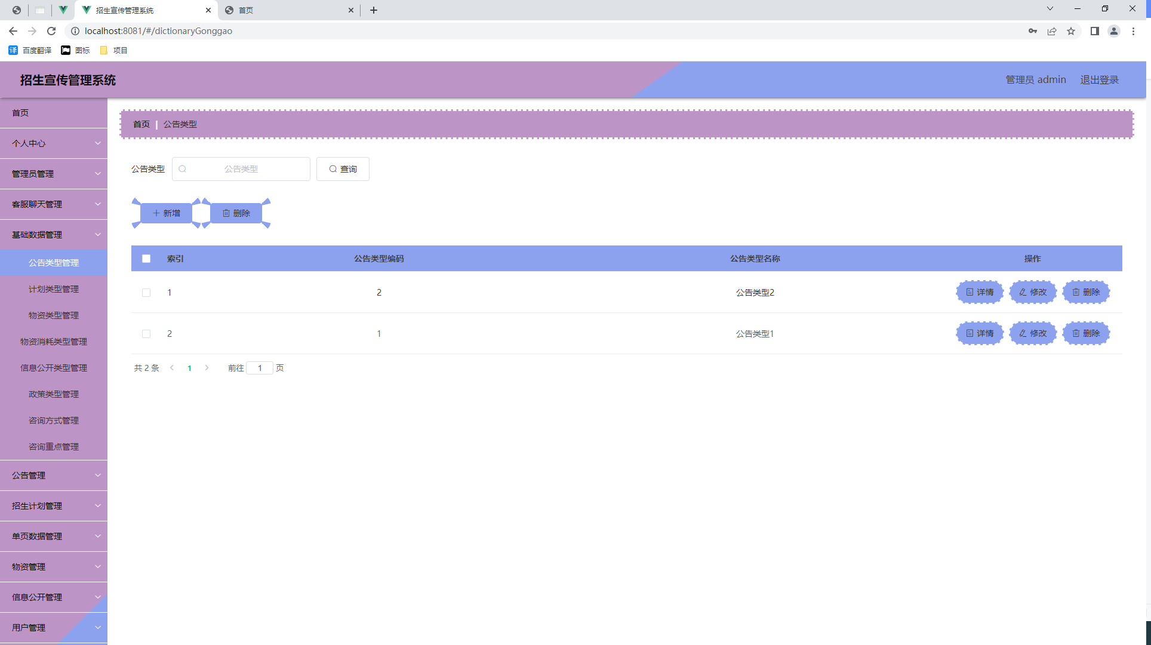Click the browser address bar URL
The image size is (1151, 645).
[x=158, y=31]
